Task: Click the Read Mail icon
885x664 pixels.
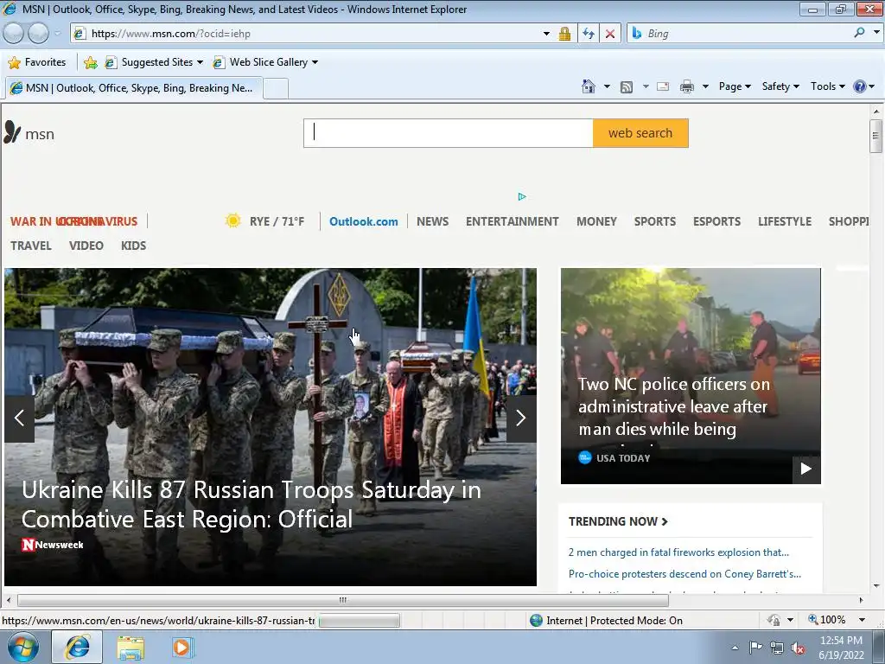Action: tap(663, 87)
